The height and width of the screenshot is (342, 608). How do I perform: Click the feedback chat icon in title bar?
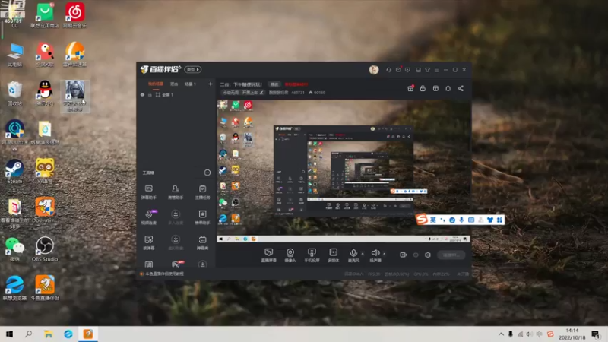tap(407, 70)
